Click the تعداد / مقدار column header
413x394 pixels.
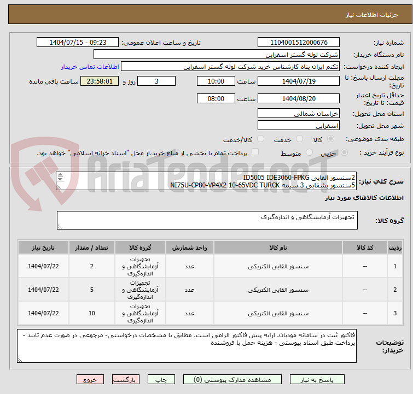point(92,248)
